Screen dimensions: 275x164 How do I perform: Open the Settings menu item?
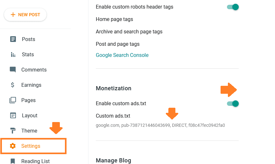31,146
